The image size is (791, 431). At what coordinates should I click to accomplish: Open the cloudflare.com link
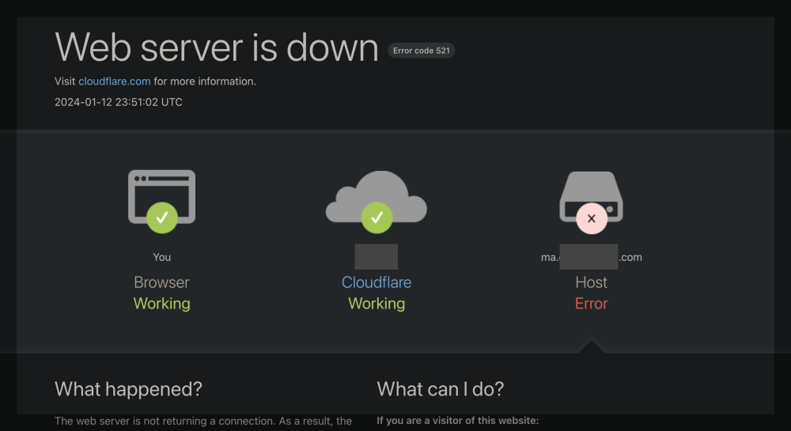click(x=115, y=81)
